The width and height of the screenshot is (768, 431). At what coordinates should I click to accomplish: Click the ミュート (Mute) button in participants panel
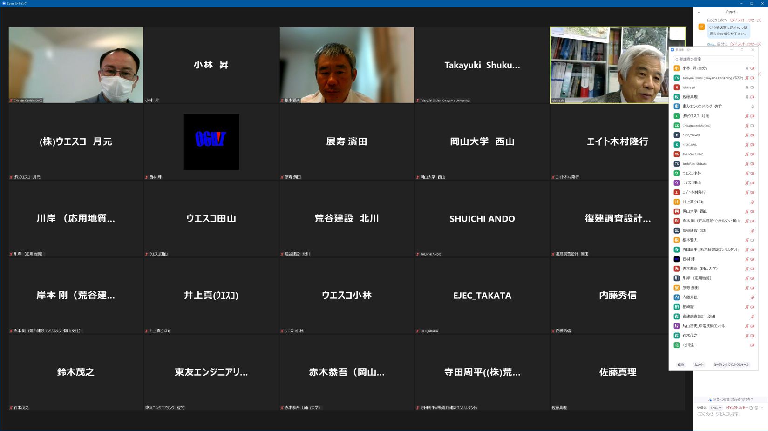(x=699, y=364)
